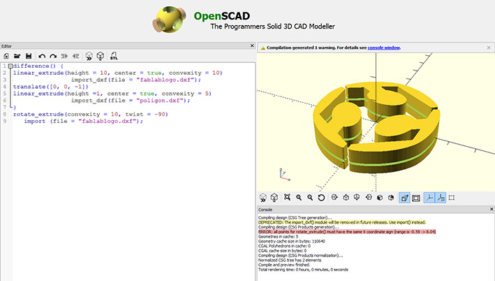
Task: Unindent the selected code lines
Action: pyautogui.click(x=64, y=56)
